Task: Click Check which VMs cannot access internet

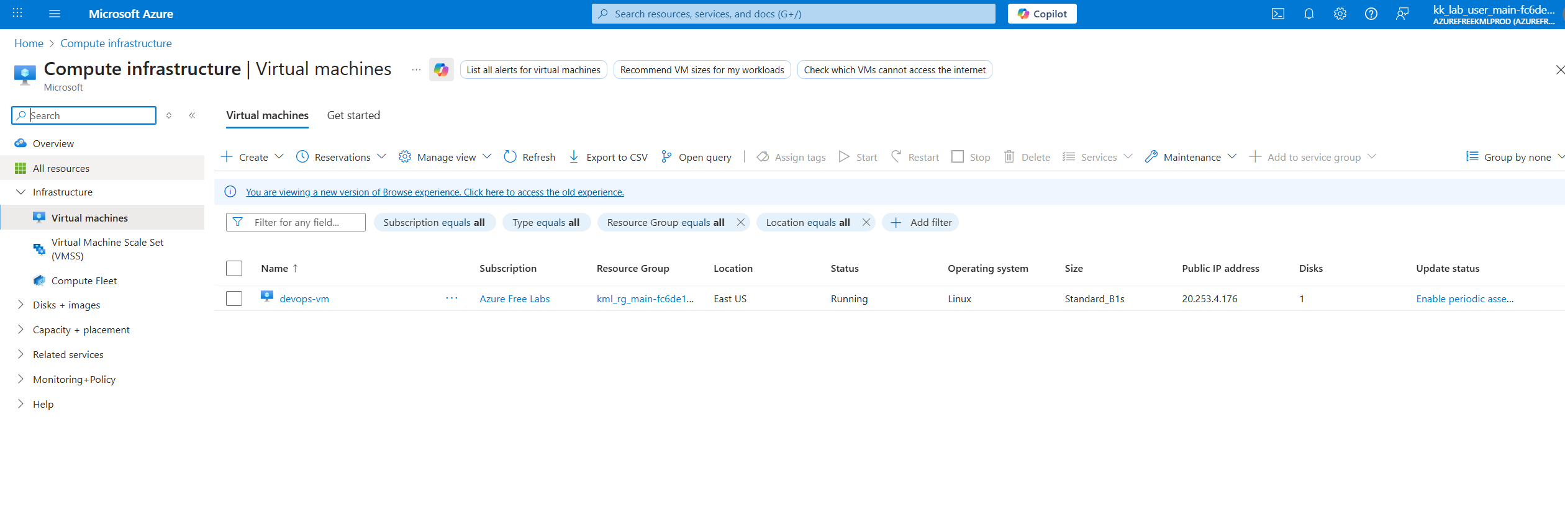Action: click(x=895, y=70)
